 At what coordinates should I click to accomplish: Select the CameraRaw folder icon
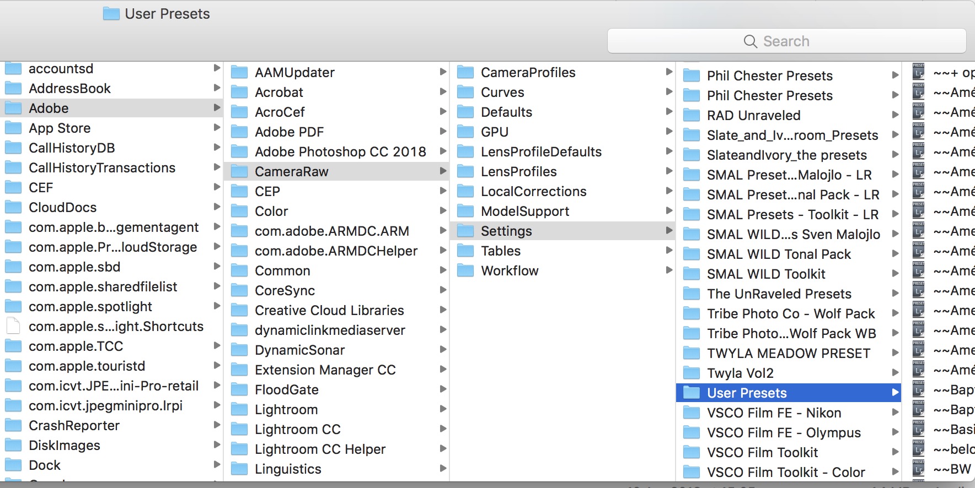(239, 171)
